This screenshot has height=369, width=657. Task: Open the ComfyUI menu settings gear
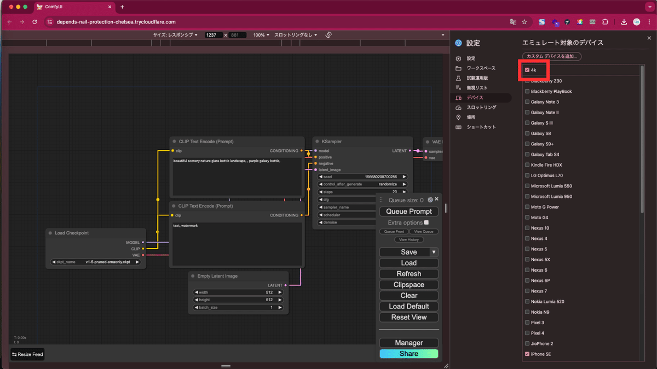430,200
